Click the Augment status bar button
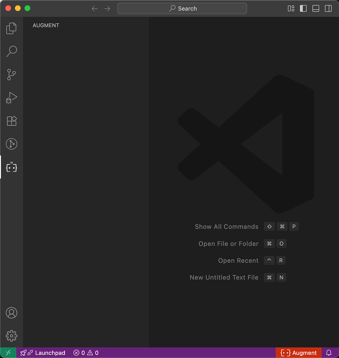 pyautogui.click(x=299, y=353)
